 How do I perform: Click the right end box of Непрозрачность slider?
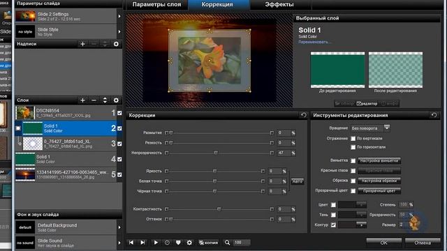click(272, 153)
